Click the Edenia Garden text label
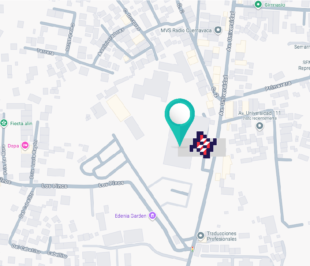This screenshot has width=310, height=266. [x=131, y=216]
